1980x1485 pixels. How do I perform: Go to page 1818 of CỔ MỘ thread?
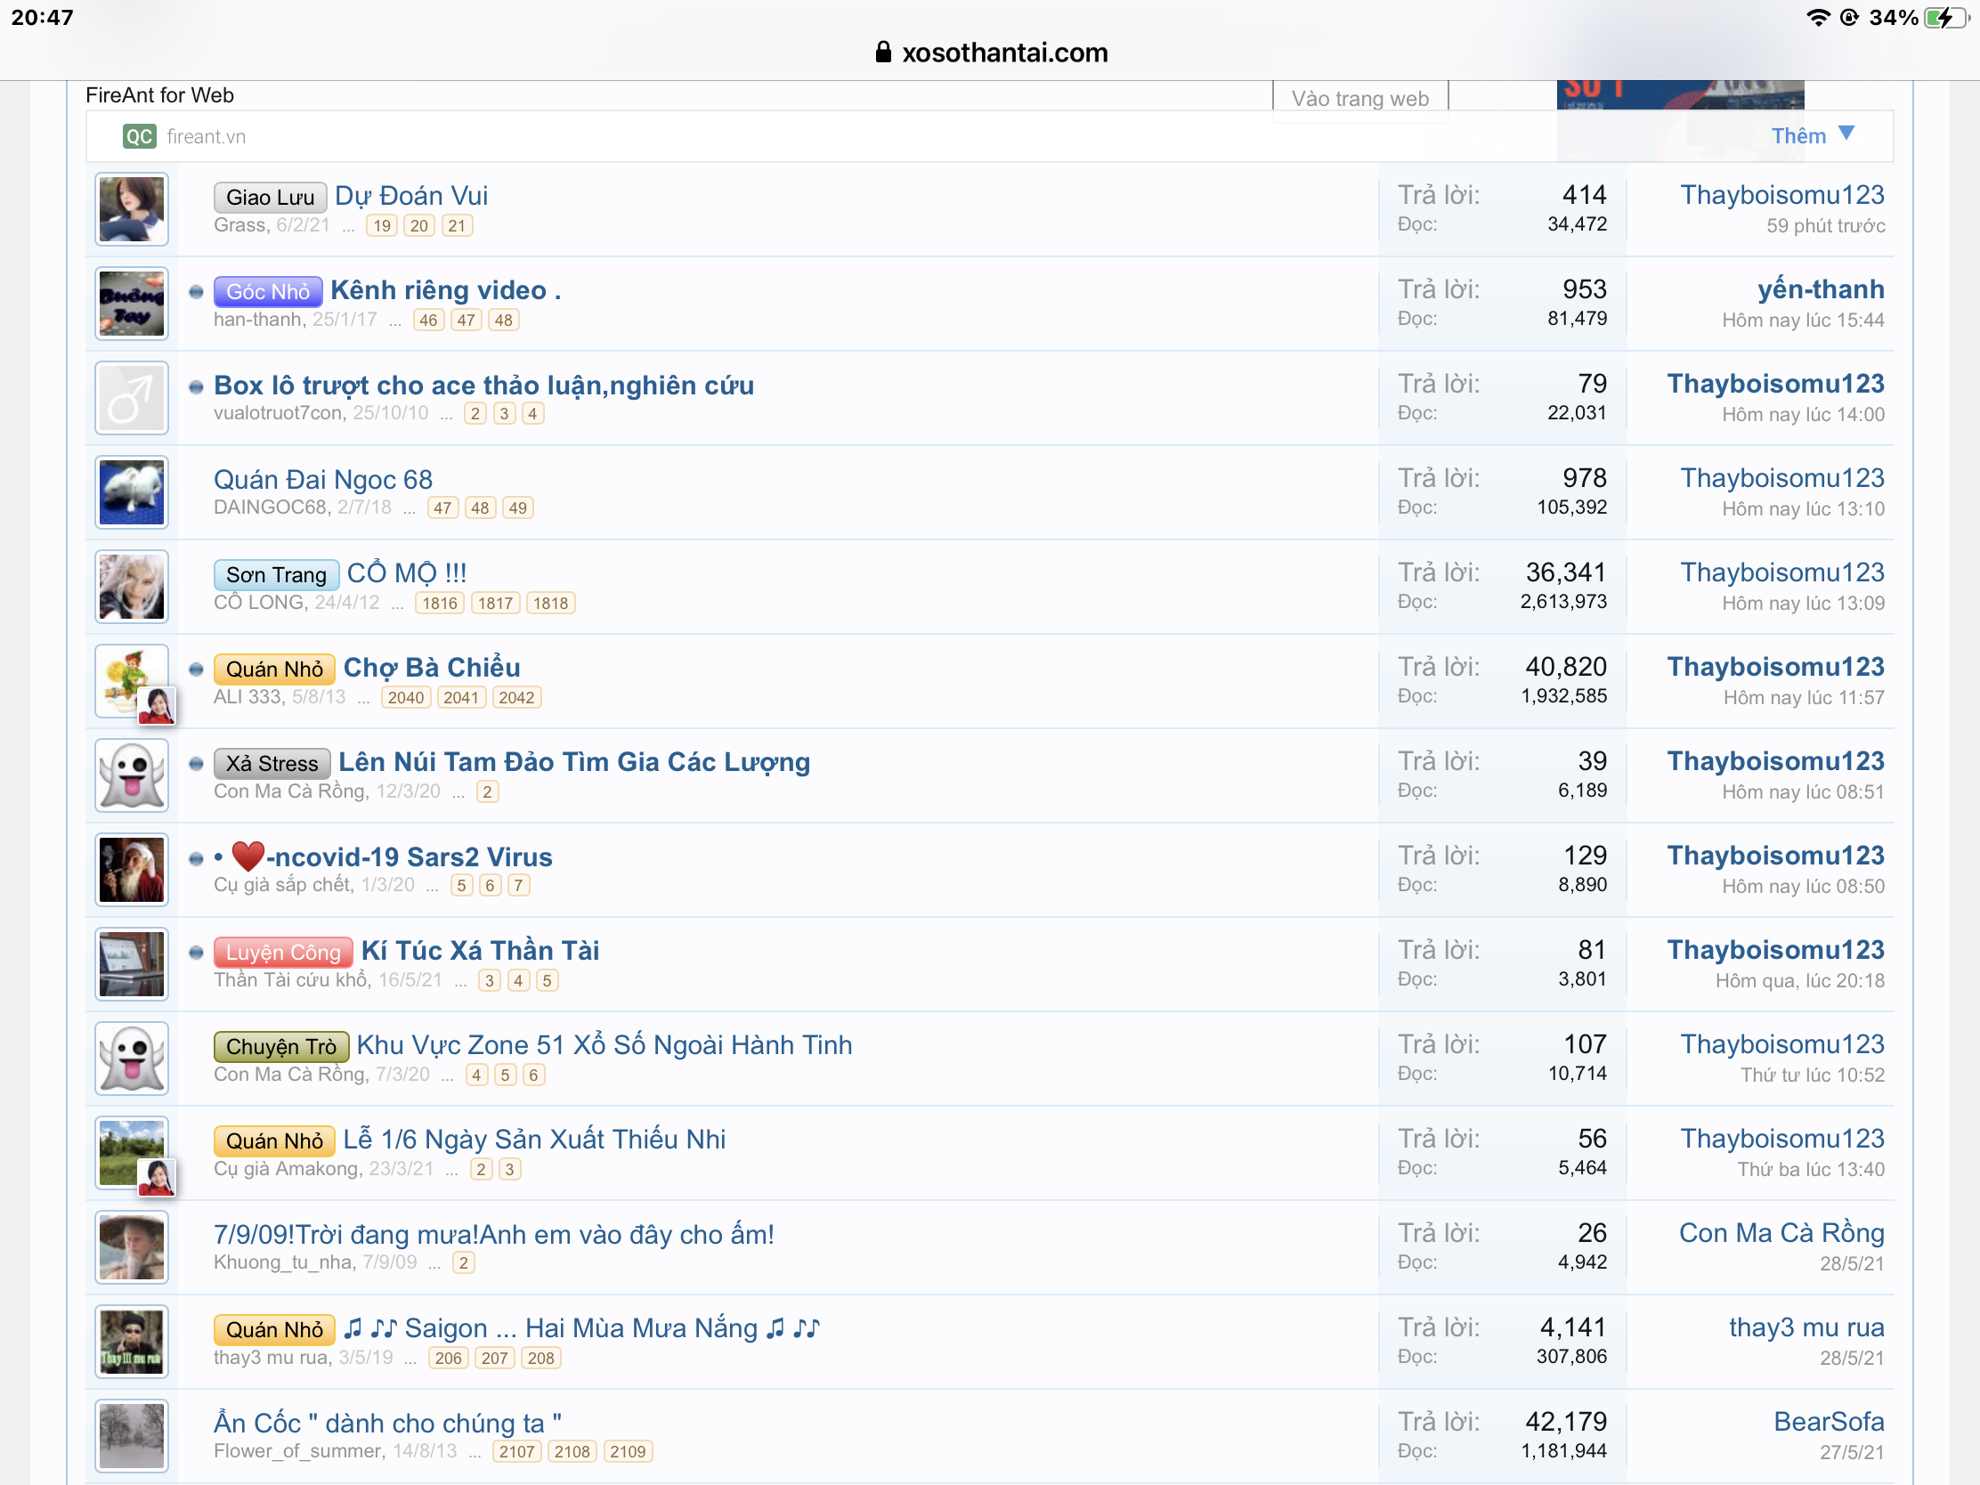point(549,604)
